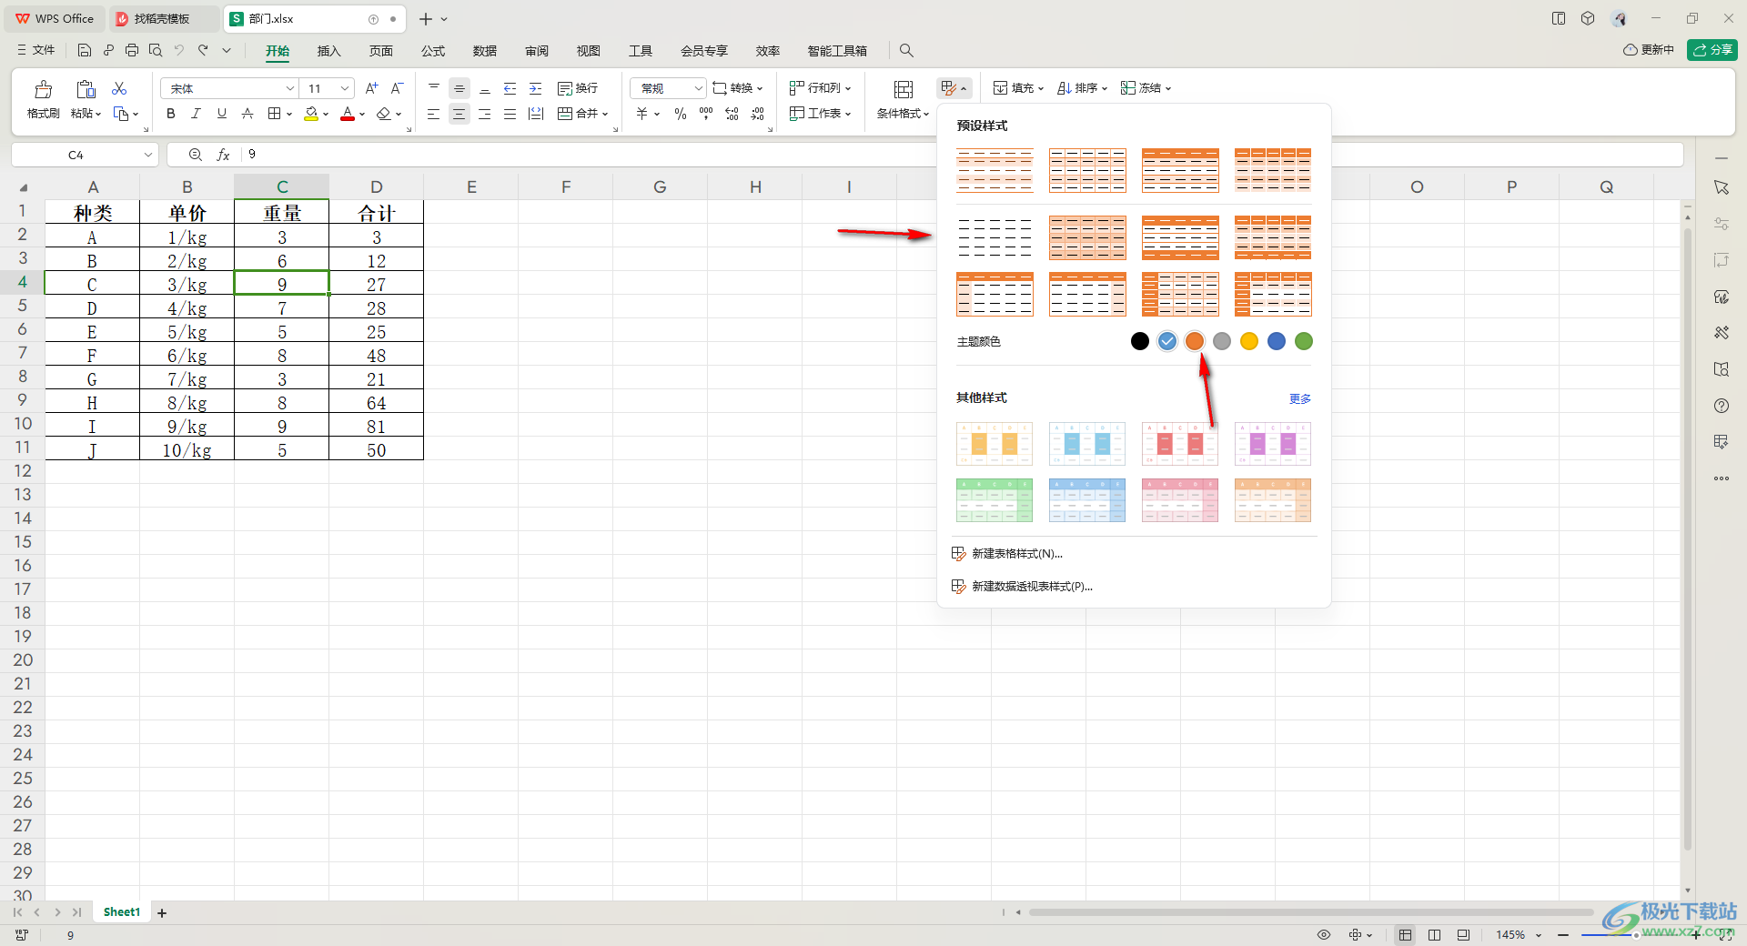Open a new document tab with plus
Image resolution: width=1747 pixels, height=946 pixels.
pos(425,19)
